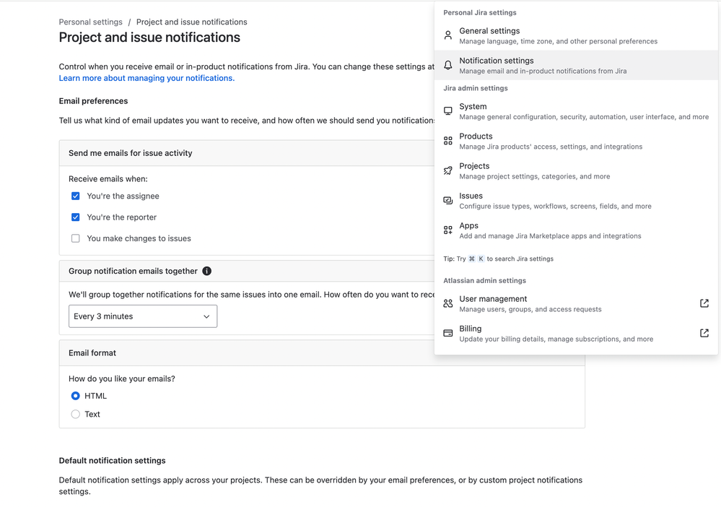Screen dimensions: 721x507
Task: Open System admin settings
Action: (576, 111)
